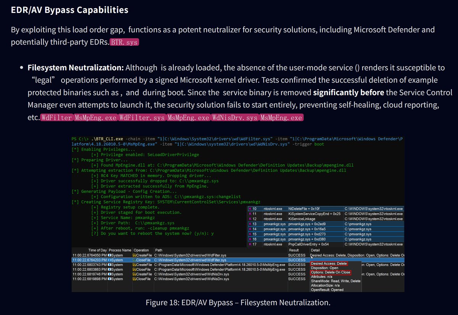Click 'After reboot, run: -cleanup pmxankgz' line
The height and width of the screenshot is (315, 458).
[x=140, y=228]
